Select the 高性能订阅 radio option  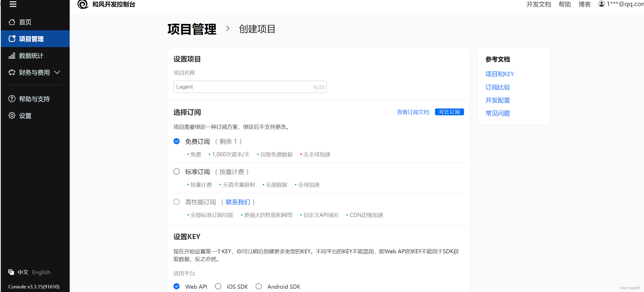[x=176, y=202]
